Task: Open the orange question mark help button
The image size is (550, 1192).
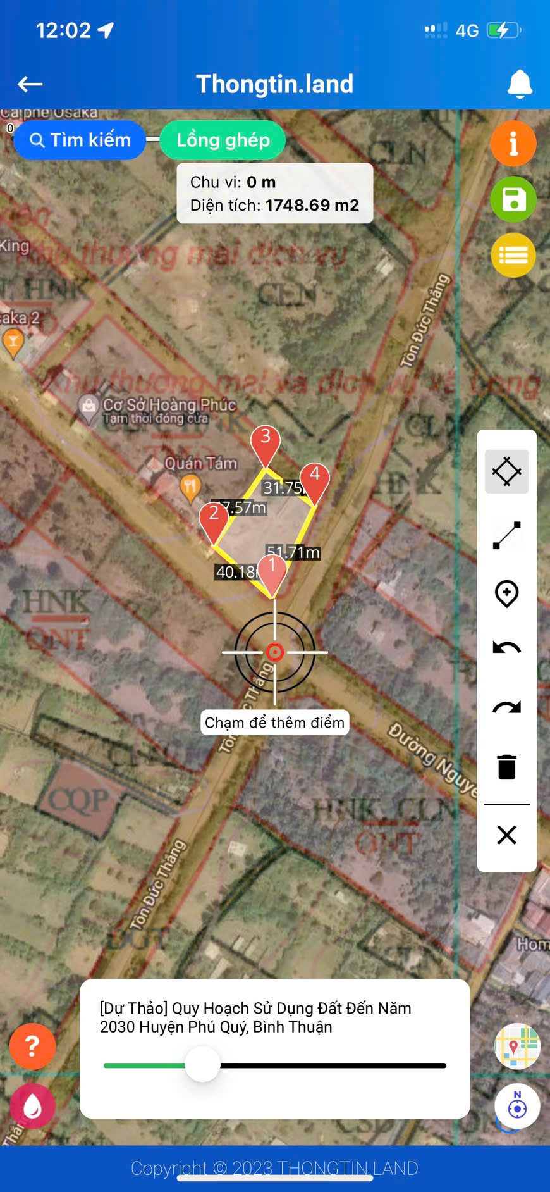Action: click(x=32, y=1046)
